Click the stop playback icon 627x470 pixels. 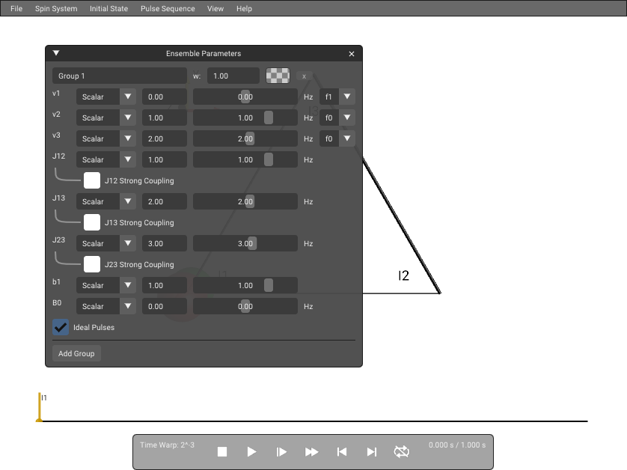click(222, 451)
